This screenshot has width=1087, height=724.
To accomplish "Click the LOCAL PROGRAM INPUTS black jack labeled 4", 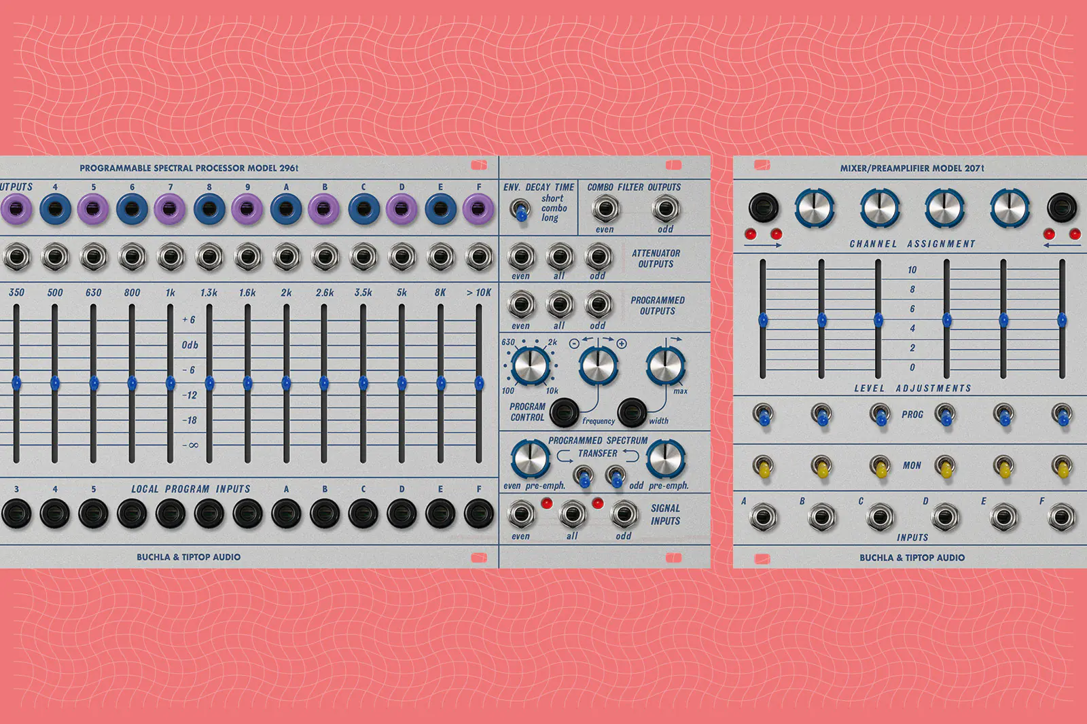I will pyautogui.click(x=55, y=513).
